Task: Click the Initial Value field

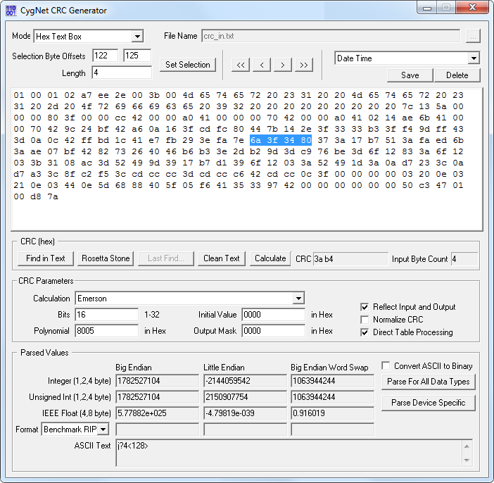Action: pos(274,315)
